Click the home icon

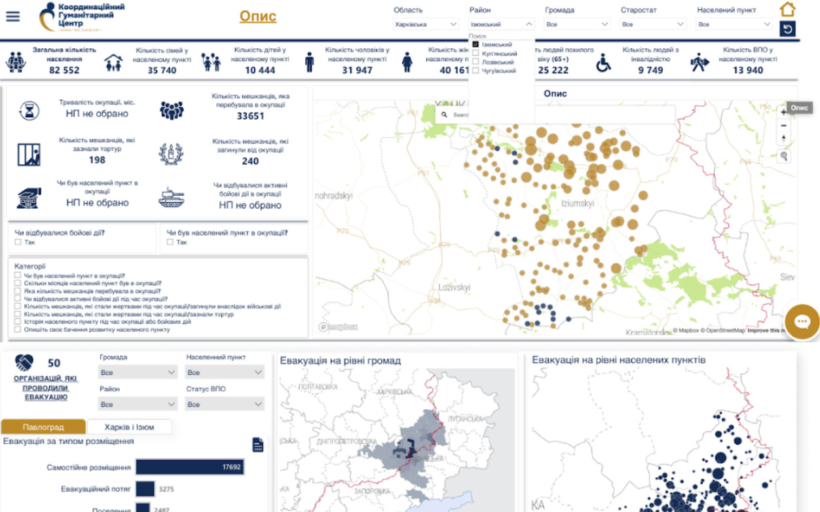coord(787,9)
